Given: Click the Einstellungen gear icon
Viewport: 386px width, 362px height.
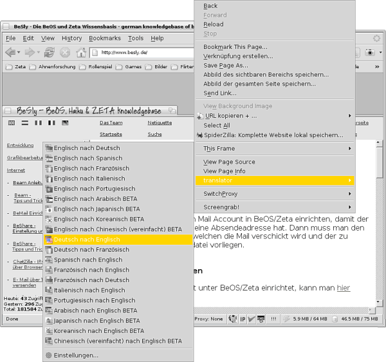Looking at the screenshot, I should pos(48,355).
